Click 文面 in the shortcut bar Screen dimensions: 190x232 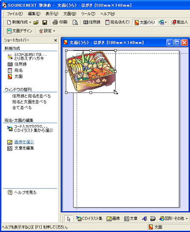(19, 77)
